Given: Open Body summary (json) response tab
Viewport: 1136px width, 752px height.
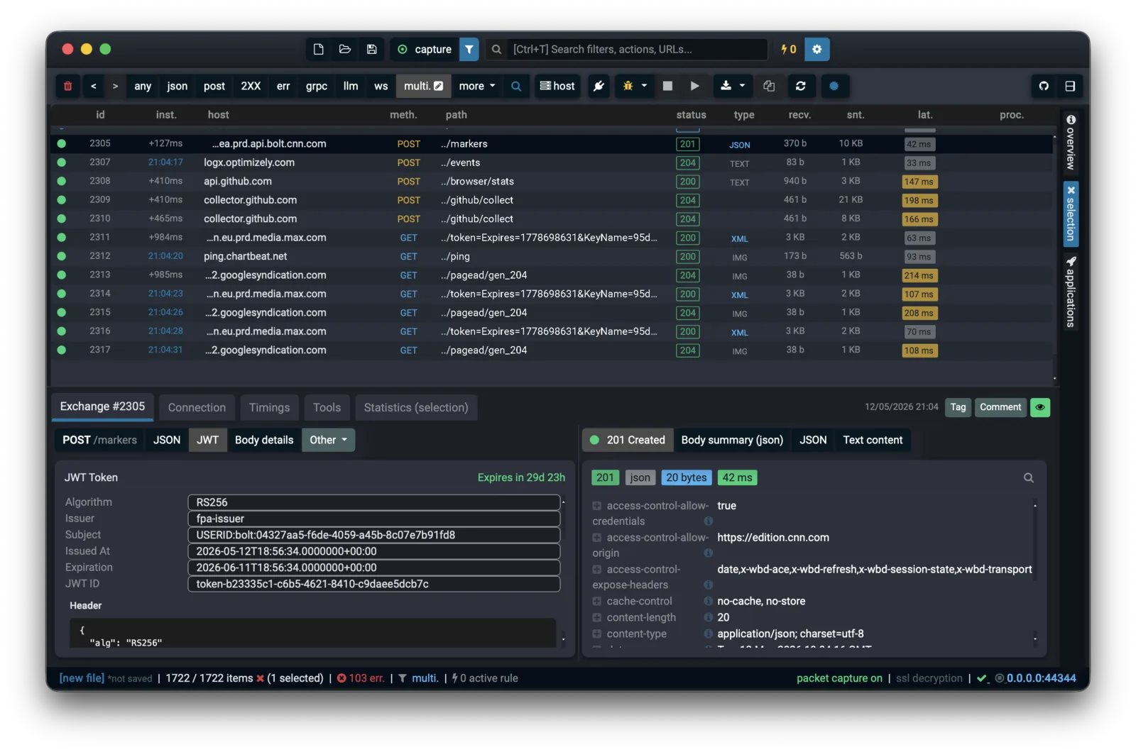Looking at the screenshot, I should (732, 440).
